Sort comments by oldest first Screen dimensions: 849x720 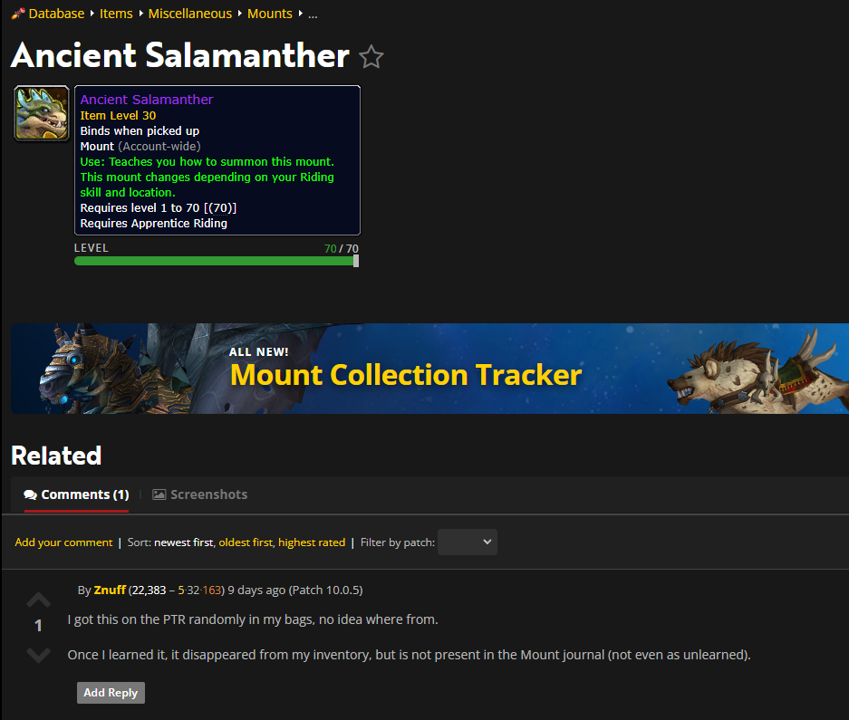(x=246, y=542)
